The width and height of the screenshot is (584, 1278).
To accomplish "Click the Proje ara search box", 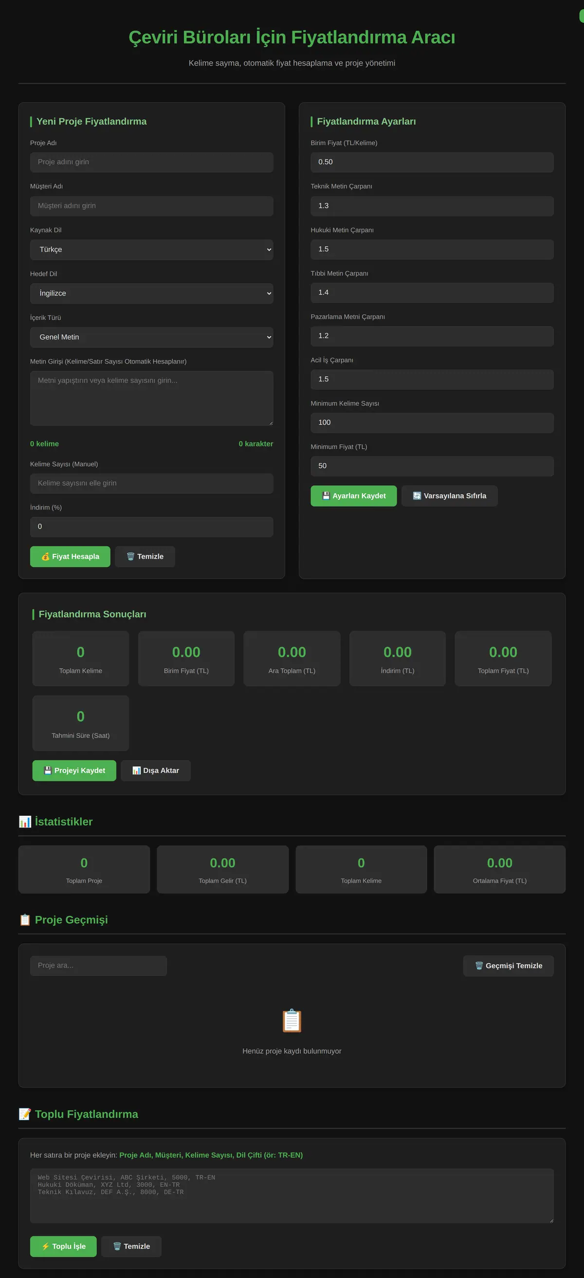I will 98,966.
